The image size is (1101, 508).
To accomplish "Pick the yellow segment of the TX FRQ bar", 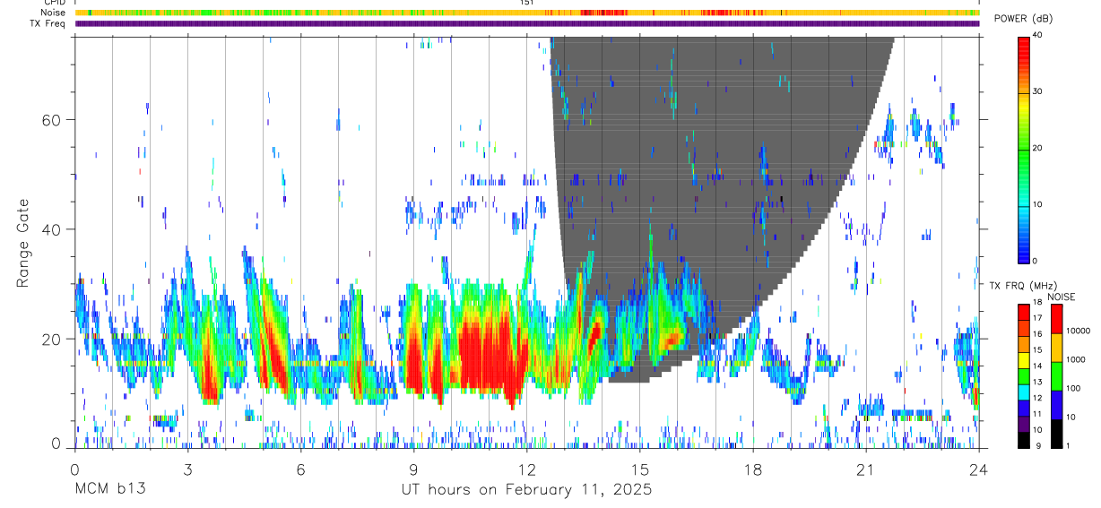I will pos(1024,360).
